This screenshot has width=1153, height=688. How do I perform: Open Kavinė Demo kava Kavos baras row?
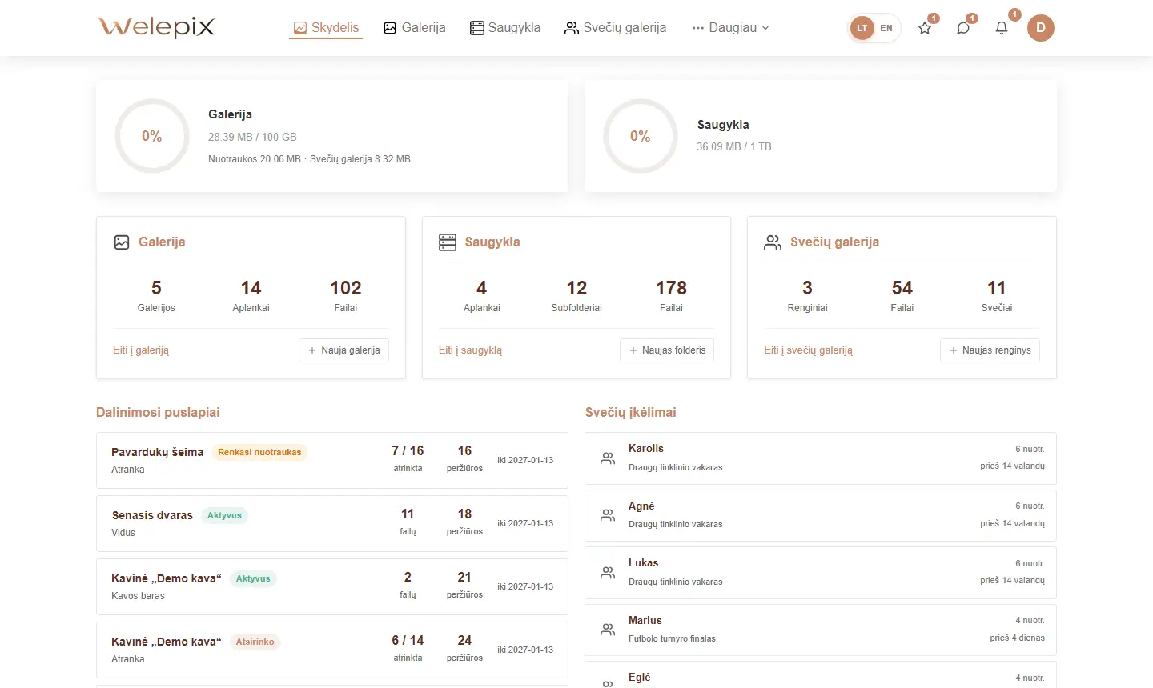[332, 586]
